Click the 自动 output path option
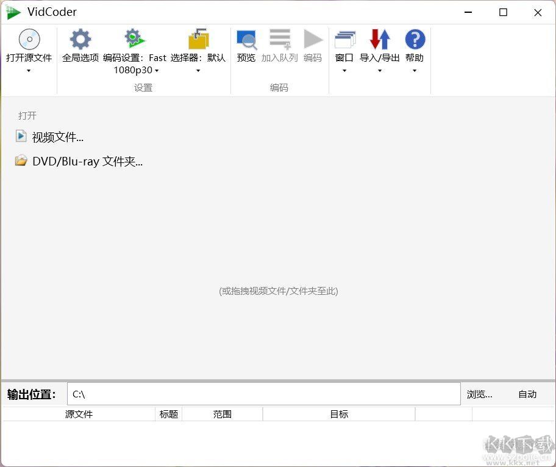This screenshot has height=467, width=556. [x=527, y=394]
